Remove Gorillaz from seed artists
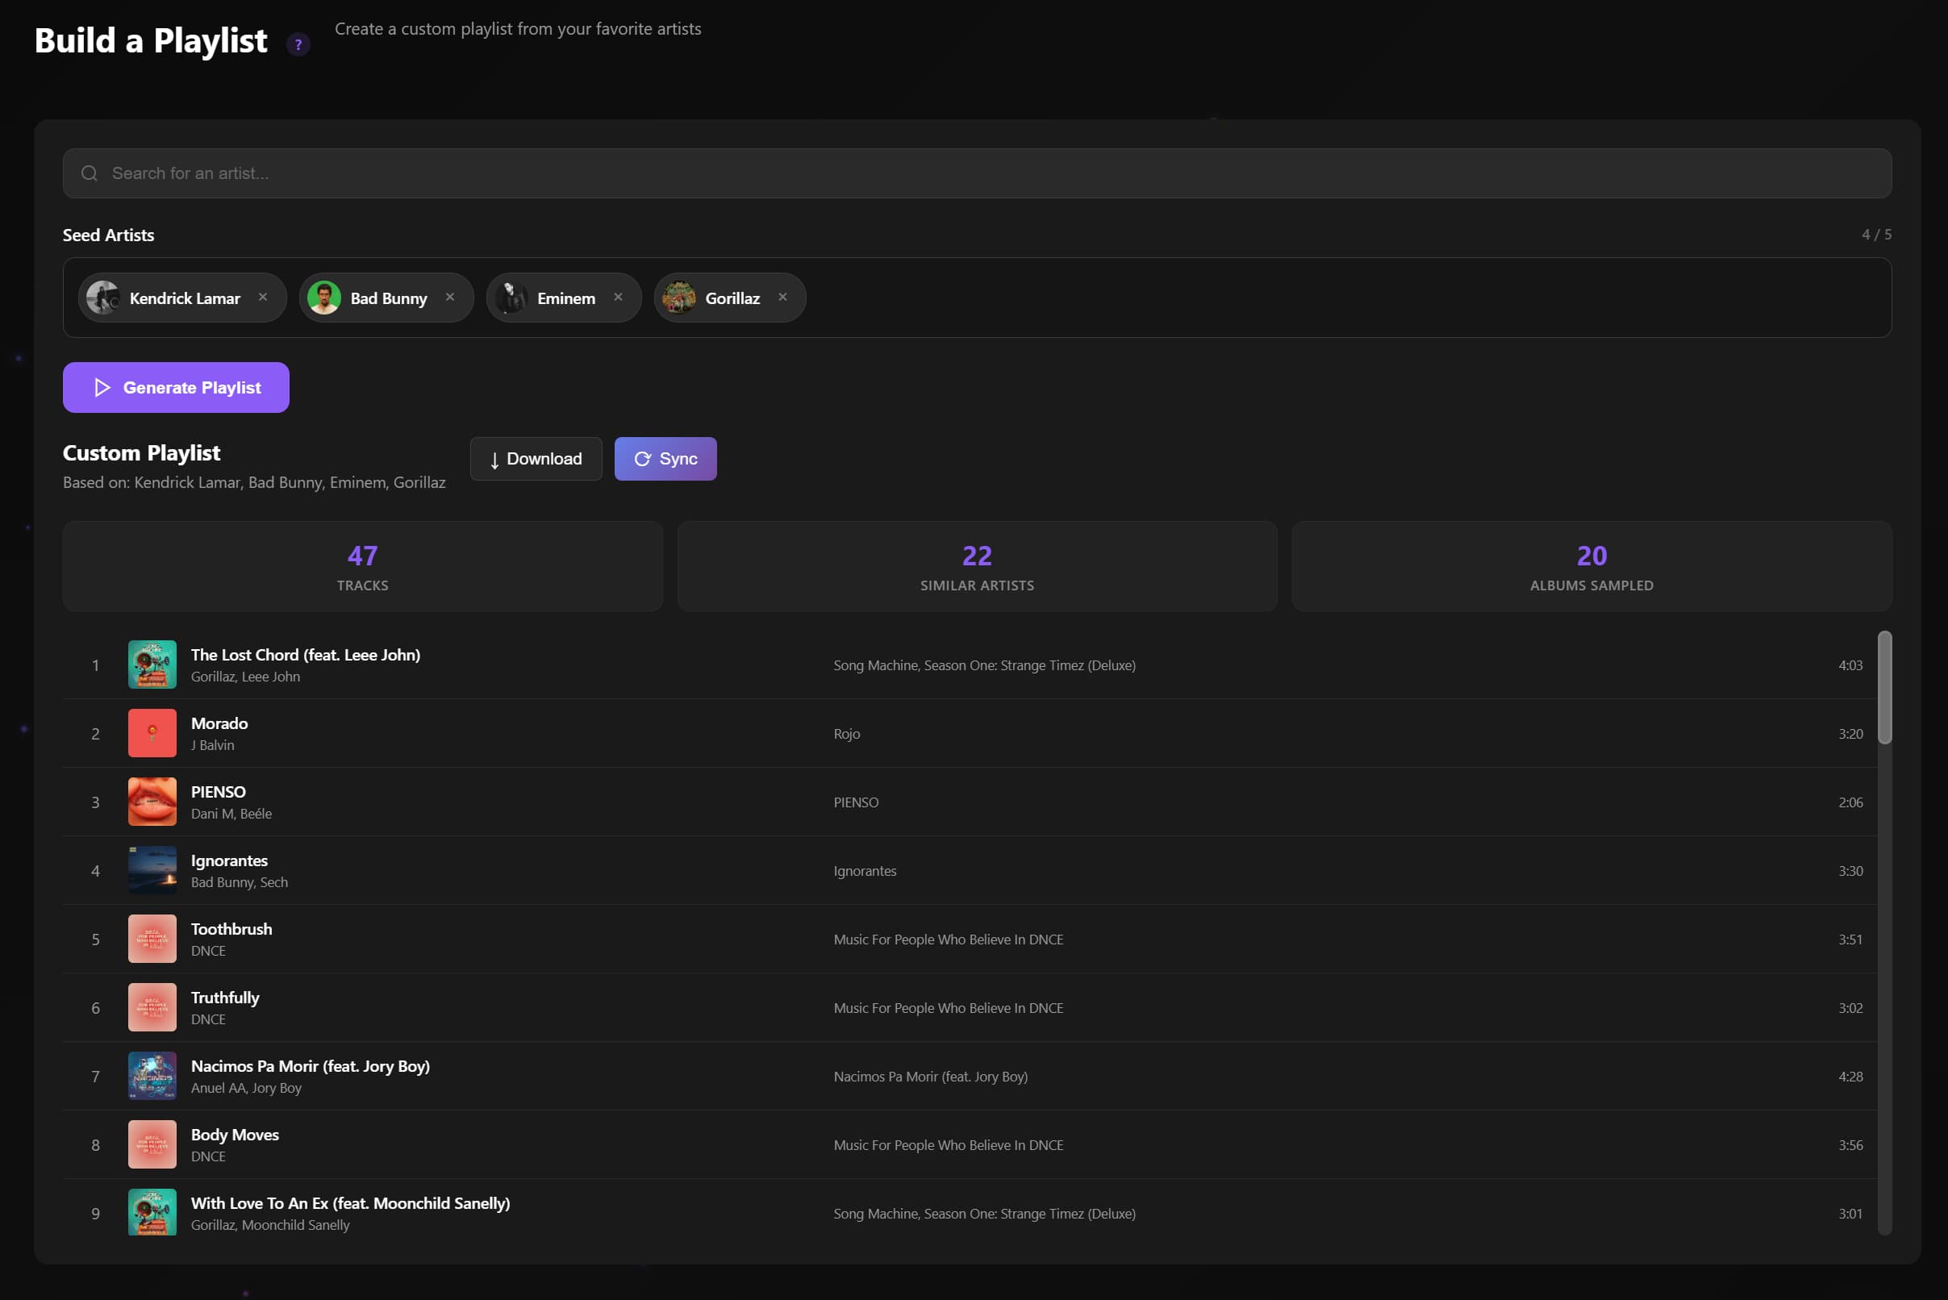This screenshot has height=1300, width=1948. point(783,297)
